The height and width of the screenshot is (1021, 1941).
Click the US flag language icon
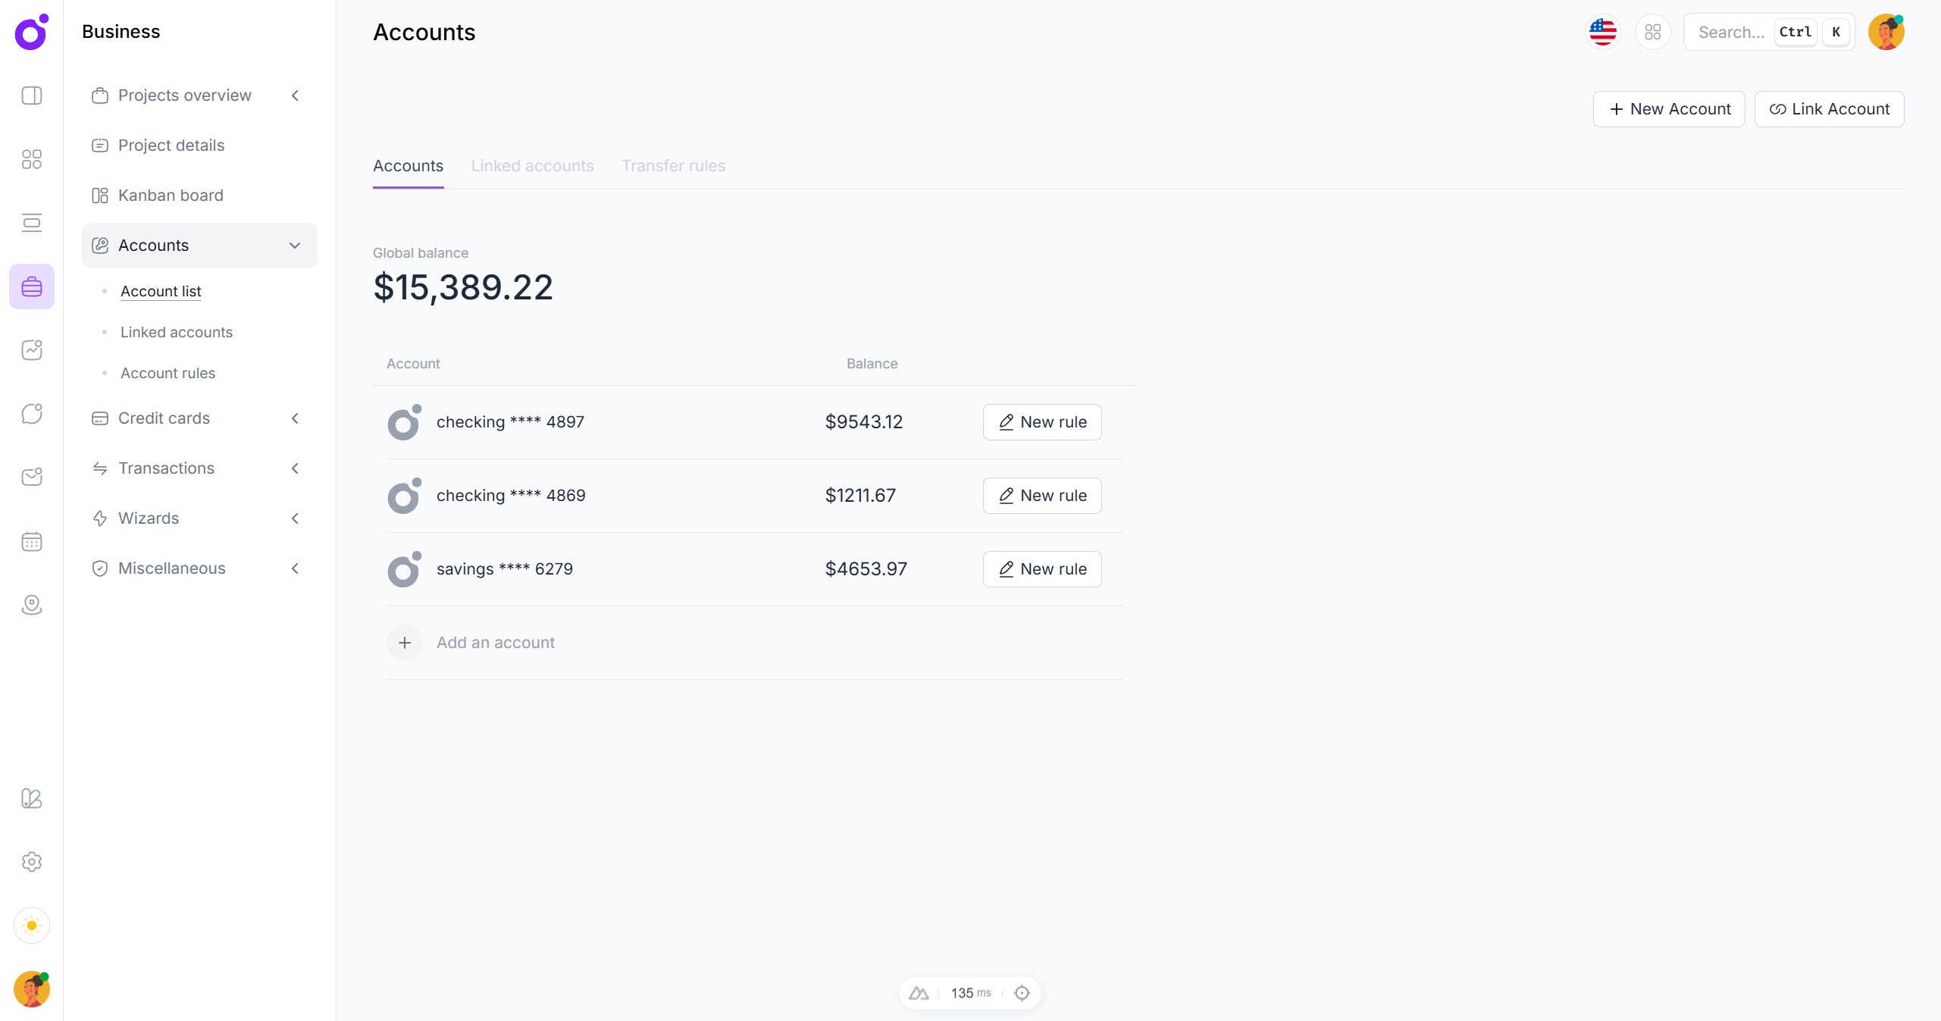pyautogui.click(x=1602, y=32)
